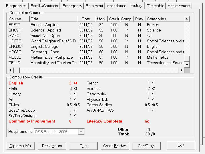
Task: Open the Prev. Years button
Action: click(x=52, y=146)
